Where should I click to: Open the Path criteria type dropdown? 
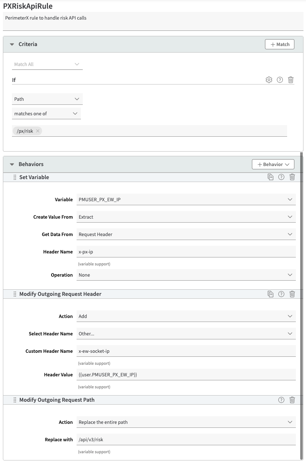coord(47,99)
